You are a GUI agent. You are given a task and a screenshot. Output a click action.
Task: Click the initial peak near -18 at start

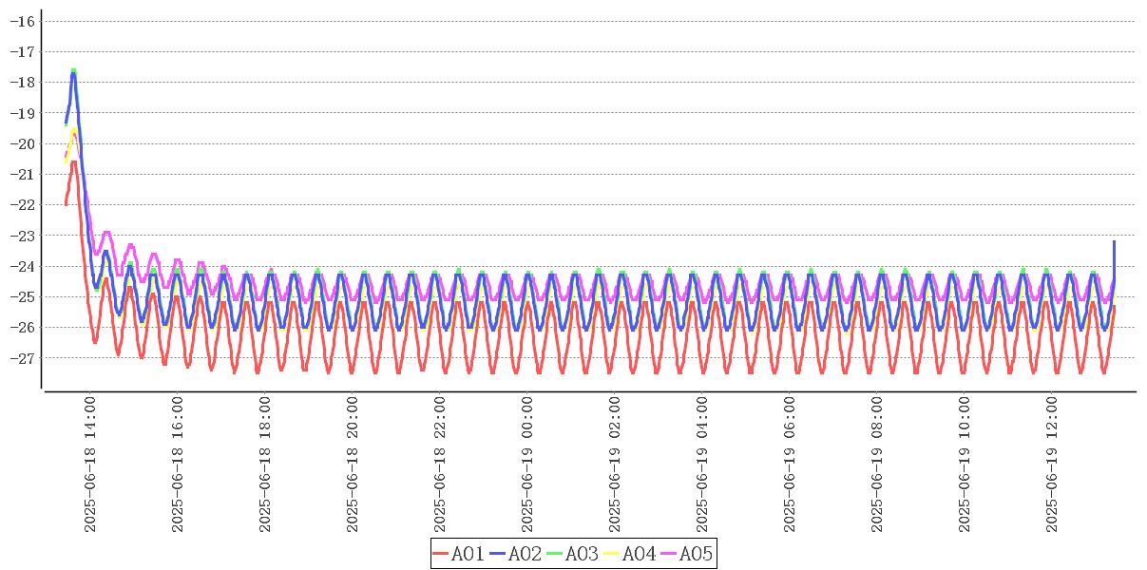(x=73, y=72)
